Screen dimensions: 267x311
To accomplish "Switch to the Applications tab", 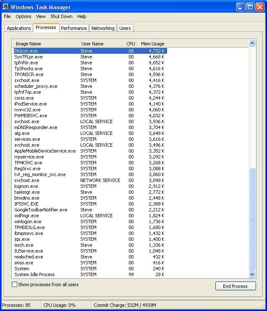I will [19, 28].
